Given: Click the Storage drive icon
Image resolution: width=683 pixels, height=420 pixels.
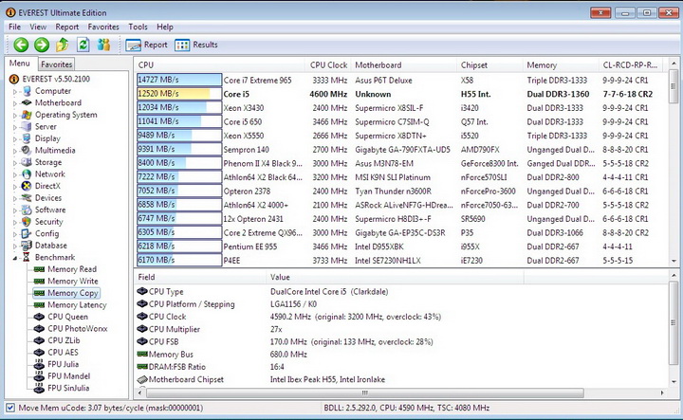Looking at the screenshot, I should pyautogui.click(x=27, y=162).
